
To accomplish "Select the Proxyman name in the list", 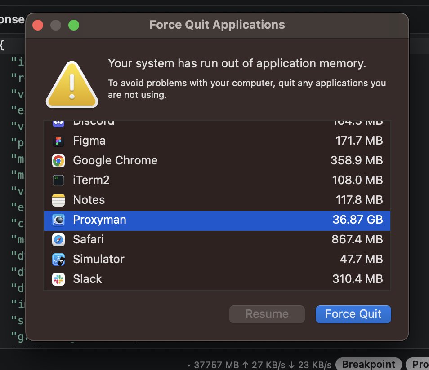I will pos(99,220).
